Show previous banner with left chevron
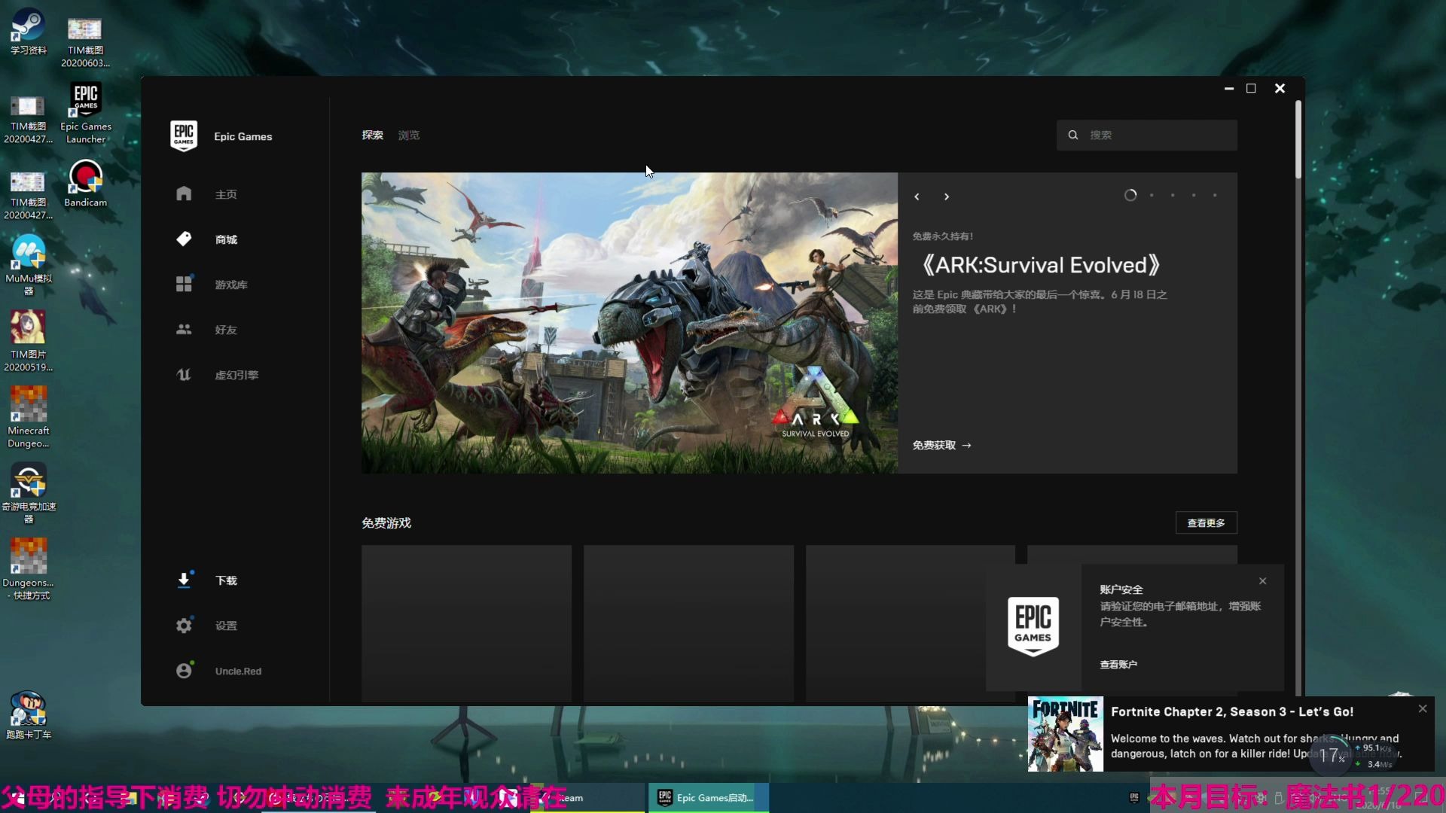Screen dimensions: 1446x813 (917, 196)
